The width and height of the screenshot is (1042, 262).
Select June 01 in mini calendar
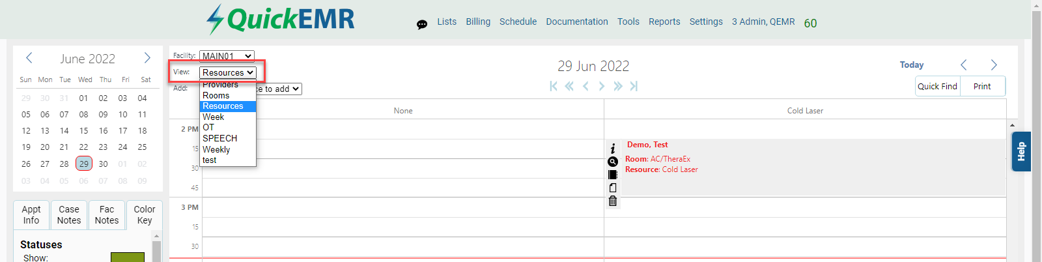pyautogui.click(x=83, y=98)
